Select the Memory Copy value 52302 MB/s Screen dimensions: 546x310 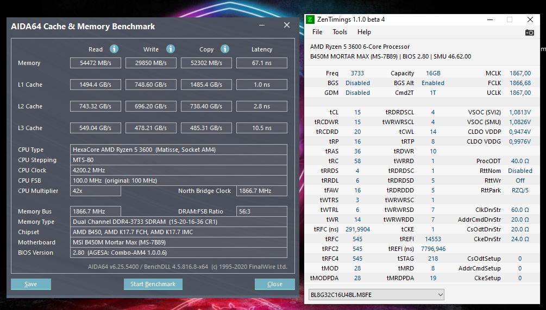pyautogui.click(x=206, y=63)
